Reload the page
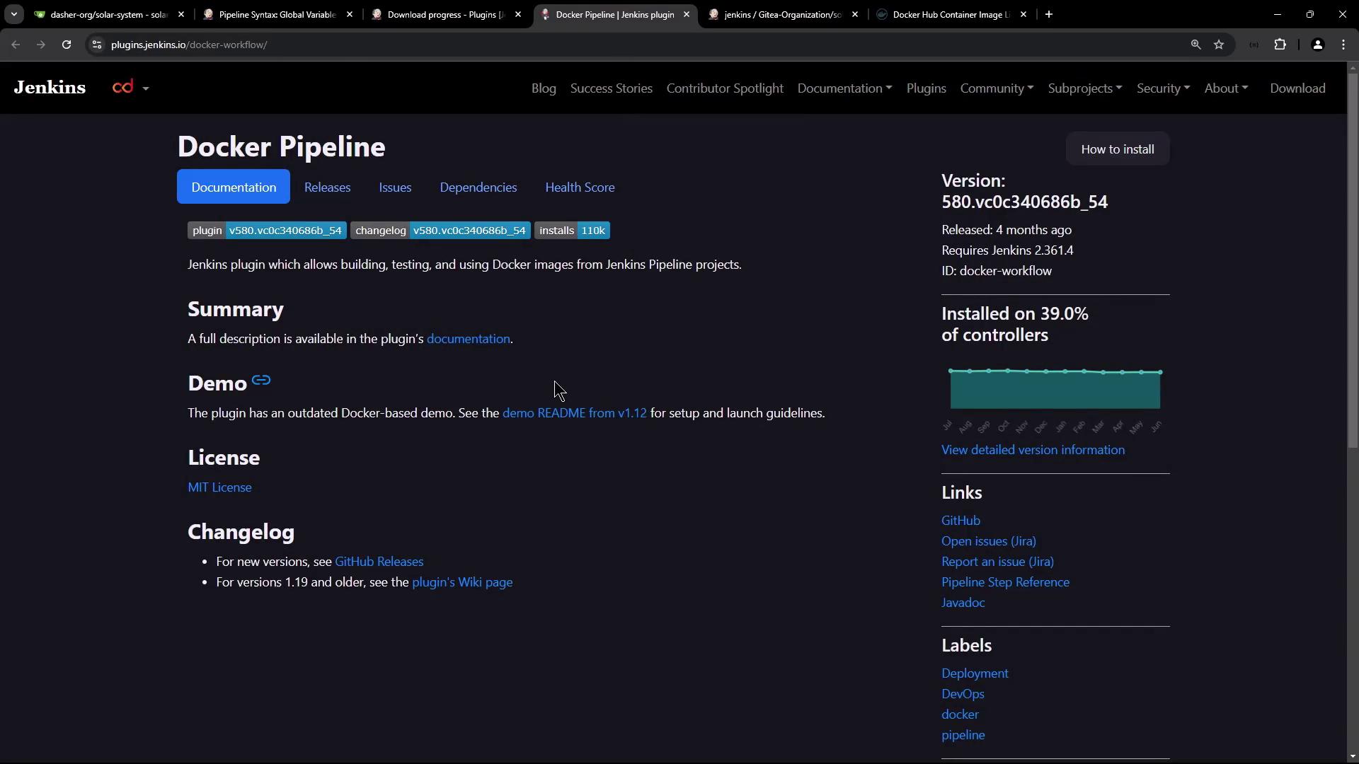The image size is (1359, 764). [67, 45]
